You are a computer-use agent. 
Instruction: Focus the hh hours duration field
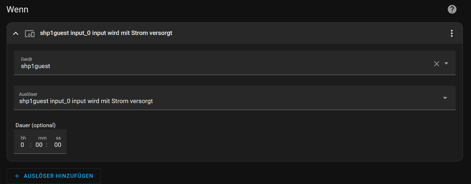coord(23,145)
